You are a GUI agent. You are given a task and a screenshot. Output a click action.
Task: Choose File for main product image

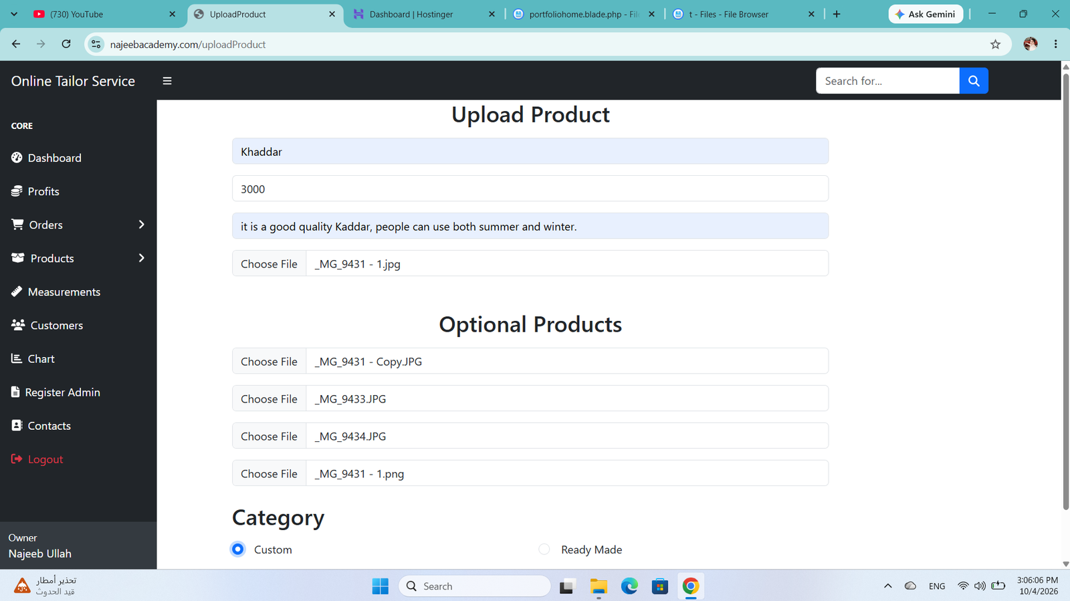click(x=269, y=263)
